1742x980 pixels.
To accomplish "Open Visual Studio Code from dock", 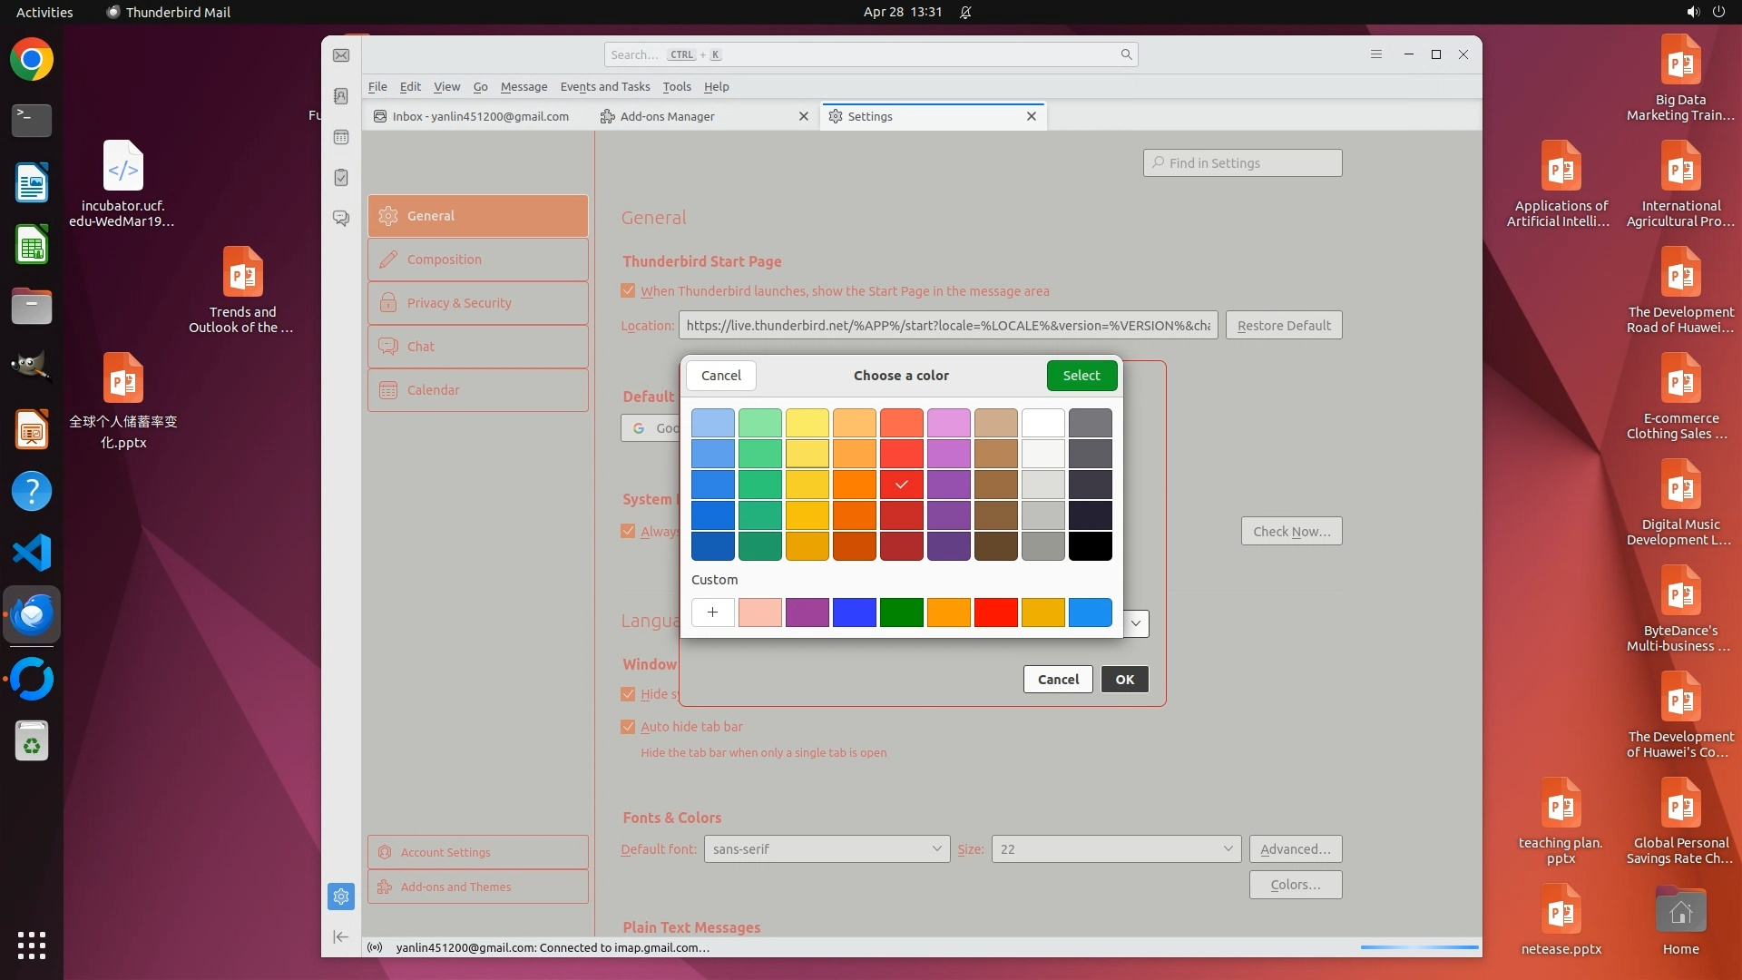I will [x=32, y=553].
